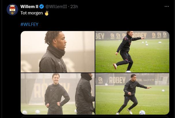Screen dimensions: 175x118
Task: Open the tweet's three-dot More menu
Action: tap(167, 6)
